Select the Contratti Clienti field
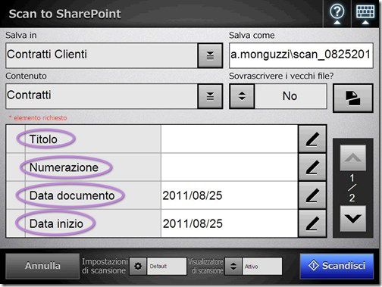382x287 pixels. 102,55
